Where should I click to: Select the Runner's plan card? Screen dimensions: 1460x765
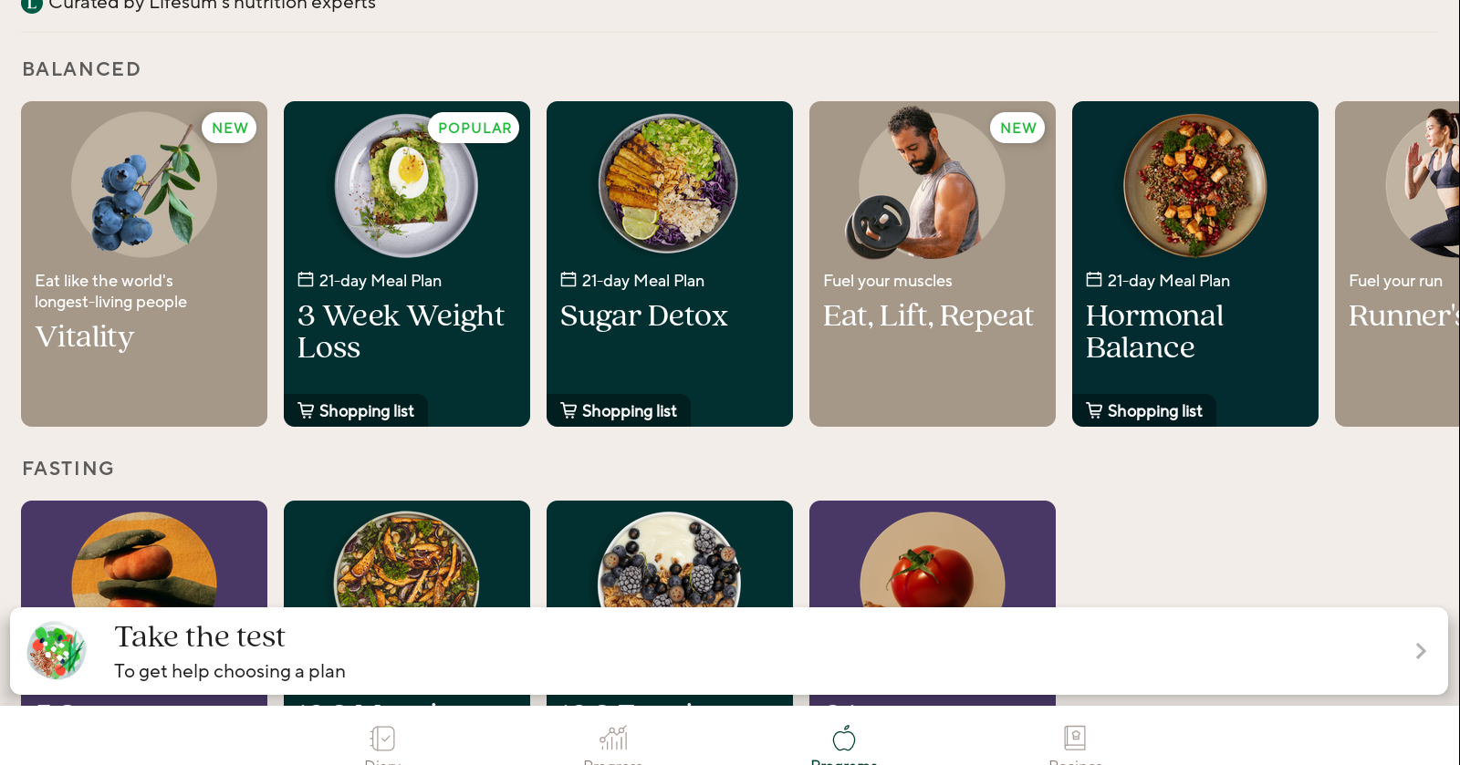click(1398, 264)
